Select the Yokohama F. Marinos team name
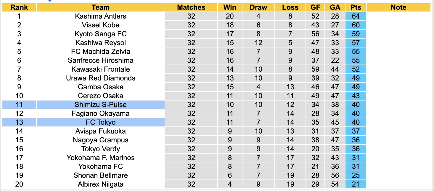This screenshot has height=191, width=434. coord(100,158)
